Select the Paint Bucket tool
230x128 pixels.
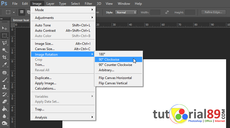(x=4, y=109)
